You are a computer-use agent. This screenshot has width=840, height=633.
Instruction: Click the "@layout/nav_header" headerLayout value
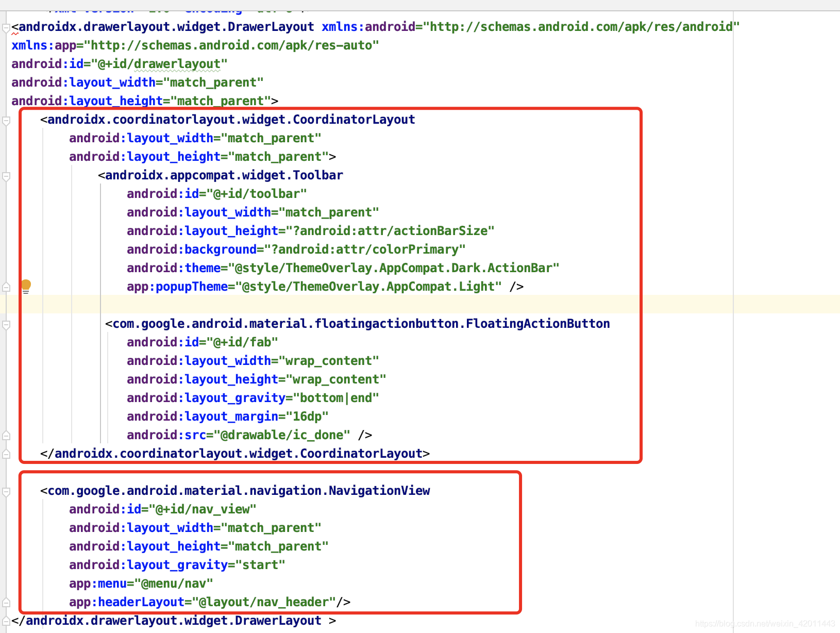pos(264,602)
